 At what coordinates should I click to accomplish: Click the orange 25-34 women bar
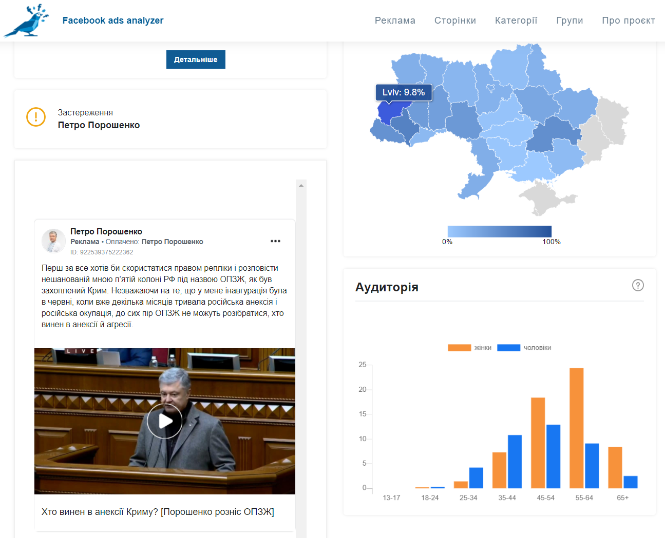click(x=461, y=485)
